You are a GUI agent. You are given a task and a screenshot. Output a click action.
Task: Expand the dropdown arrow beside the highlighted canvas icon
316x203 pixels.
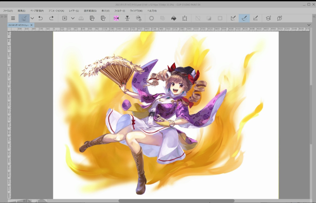pyautogui.click(x=32, y=18)
